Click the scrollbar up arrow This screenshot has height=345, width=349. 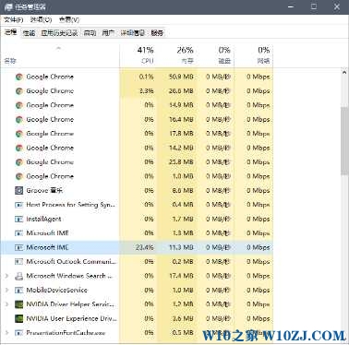pos(344,72)
